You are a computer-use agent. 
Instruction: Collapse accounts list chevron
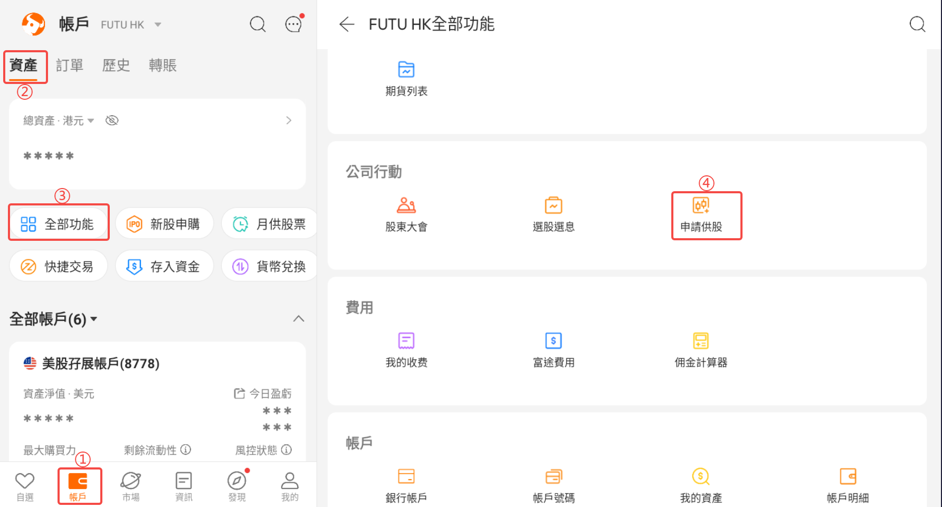(x=299, y=318)
